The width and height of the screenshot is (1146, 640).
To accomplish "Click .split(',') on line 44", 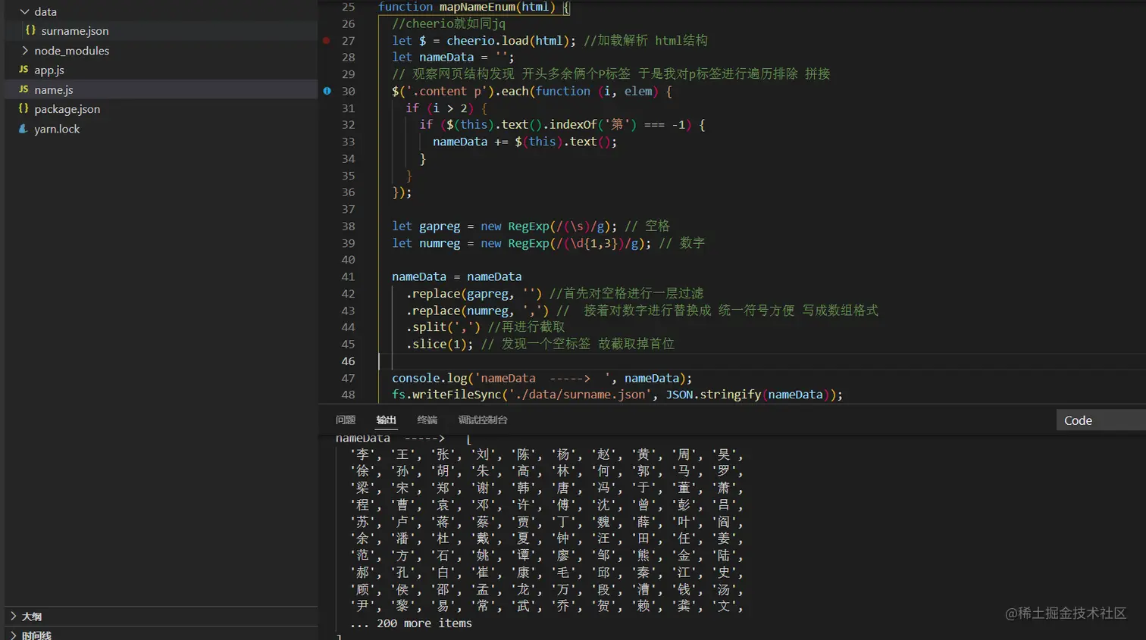I will 443,327.
